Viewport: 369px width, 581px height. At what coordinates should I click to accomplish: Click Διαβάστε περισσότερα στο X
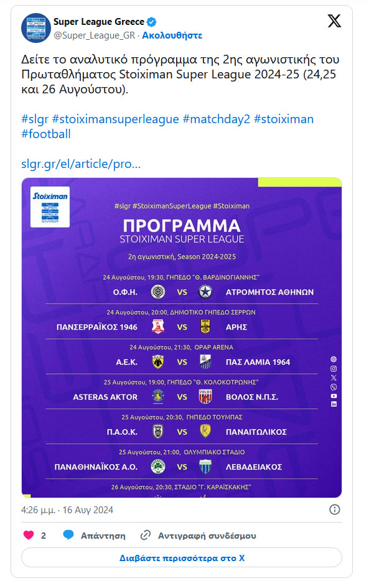click(x=184, y=559)
